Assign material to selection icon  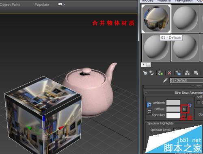[160, 73]
